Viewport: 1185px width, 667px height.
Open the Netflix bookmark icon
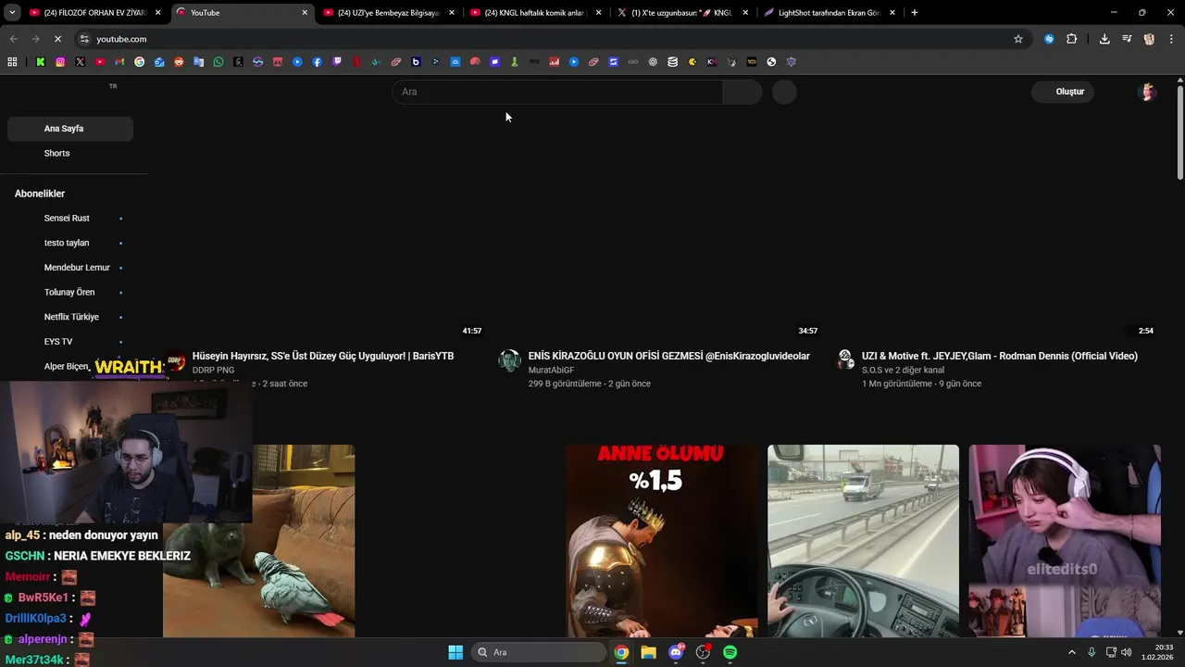356,62
